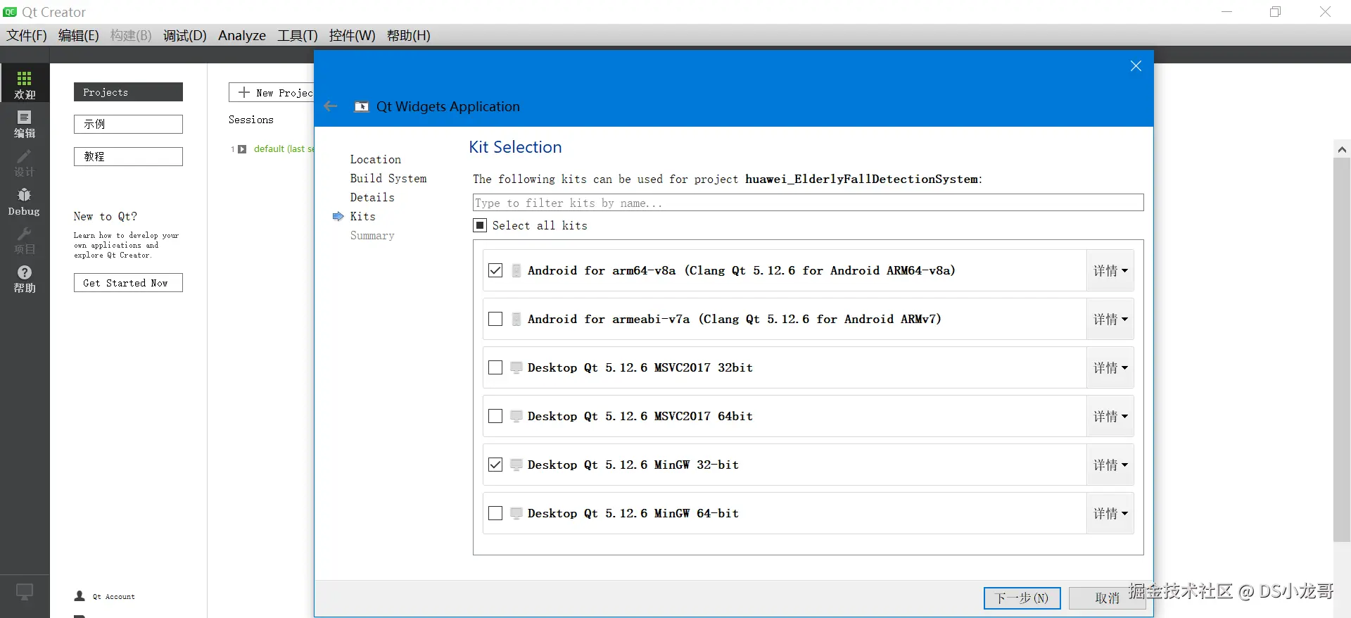The height and width of the screenshot is (618, 1351).
Task: Select the Projects button on welcome page
Action: [x=128, y=92]
